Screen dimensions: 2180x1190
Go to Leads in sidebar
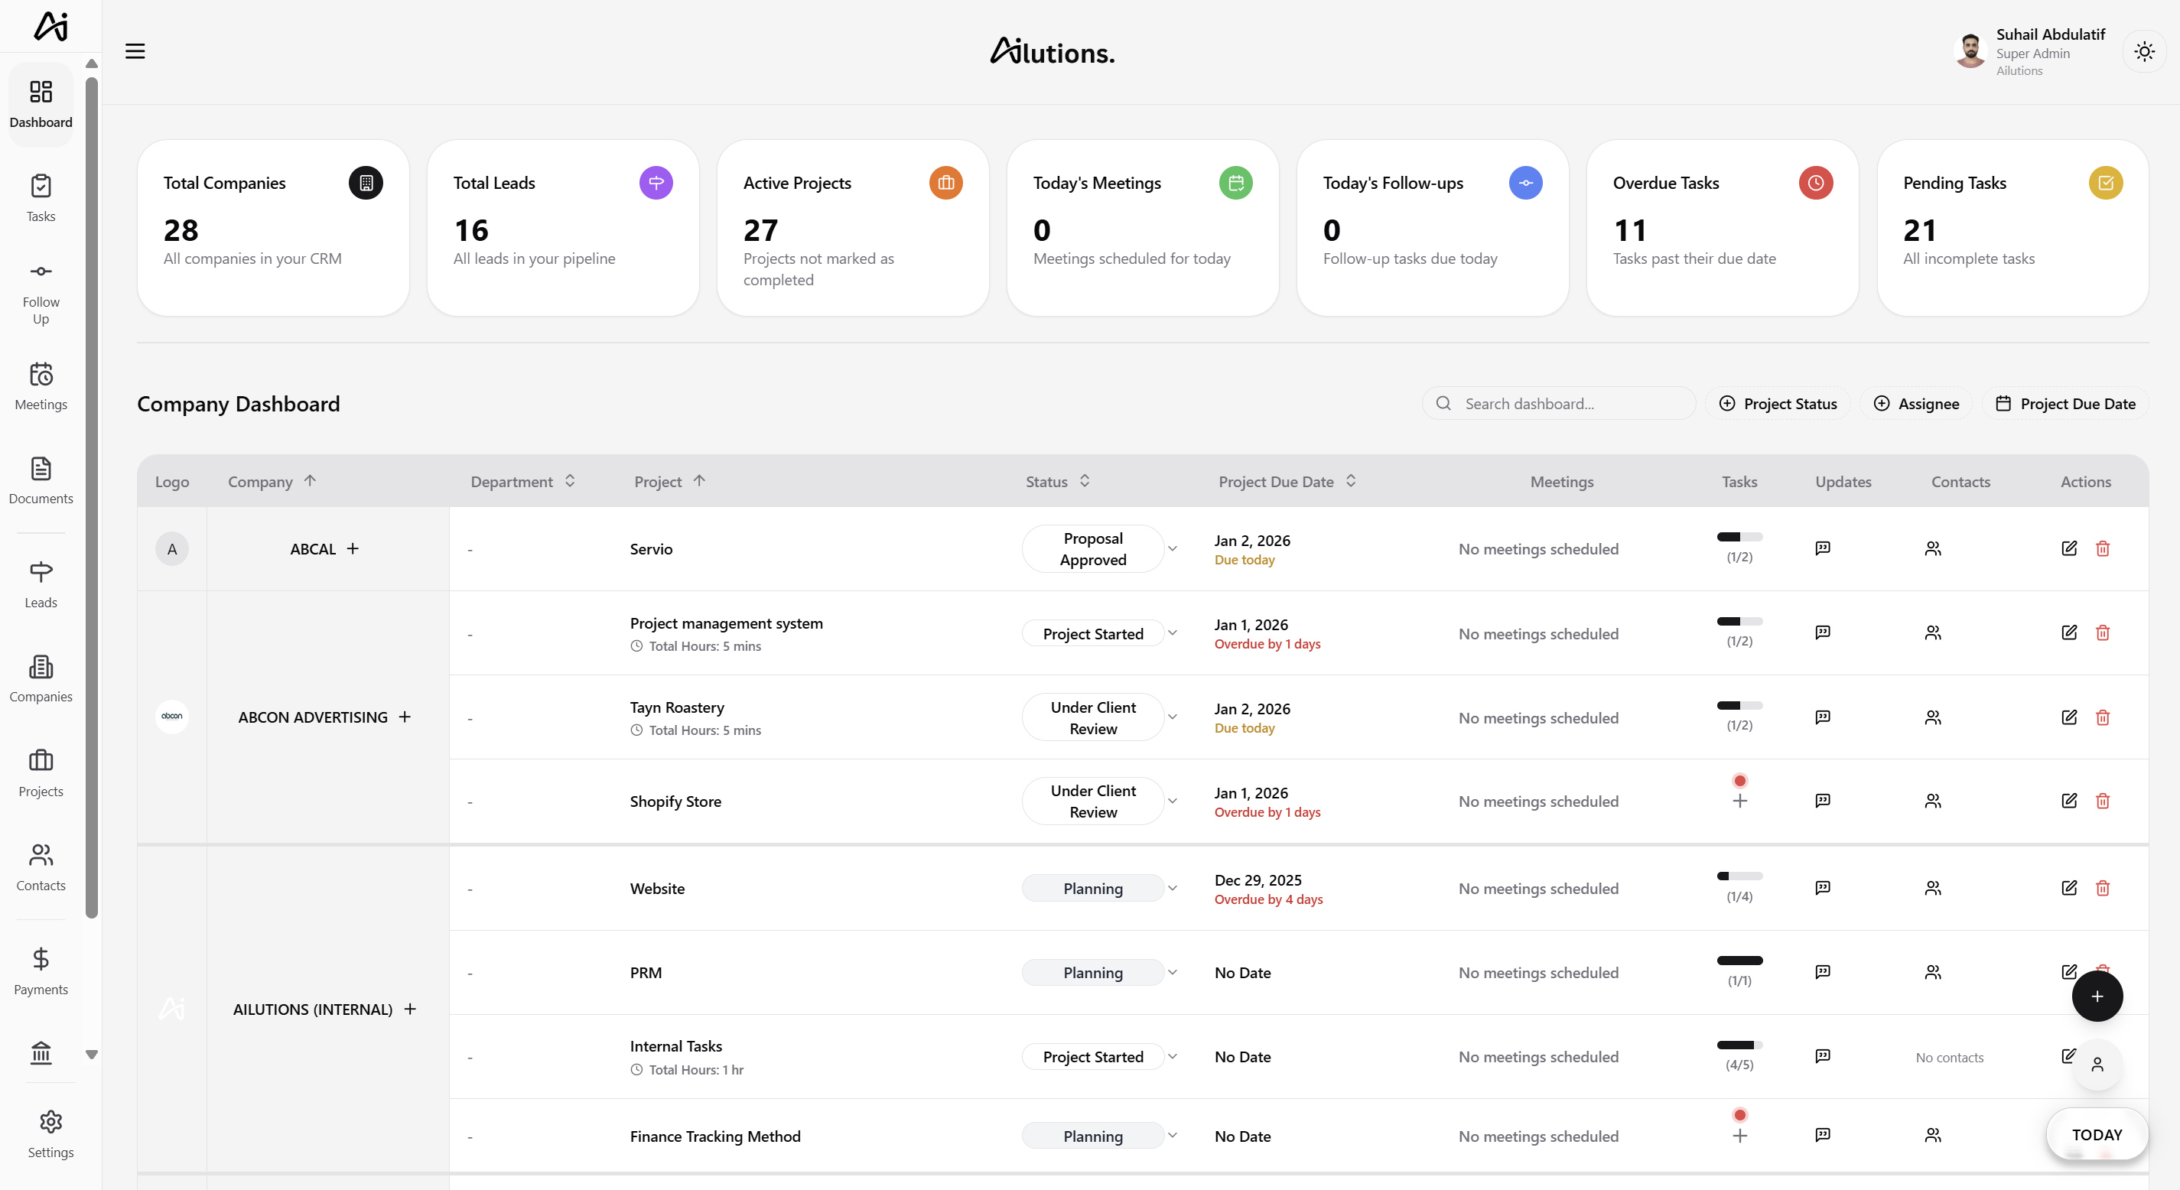pyautogui.click(x=41, y=584)
